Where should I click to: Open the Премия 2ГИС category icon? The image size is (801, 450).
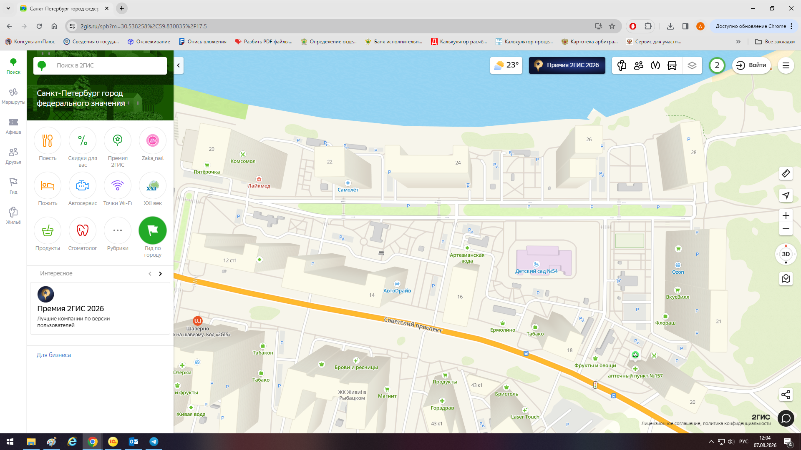click(x=118, y=147)
